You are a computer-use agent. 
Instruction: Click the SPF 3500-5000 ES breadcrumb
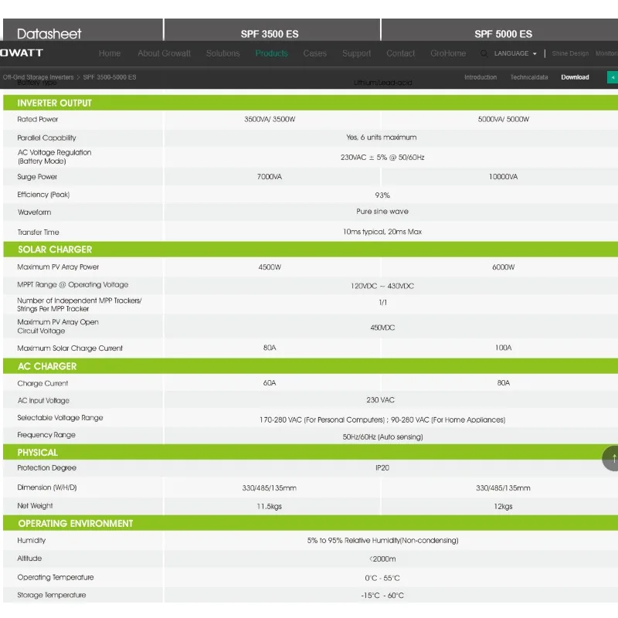pos(110,77)
